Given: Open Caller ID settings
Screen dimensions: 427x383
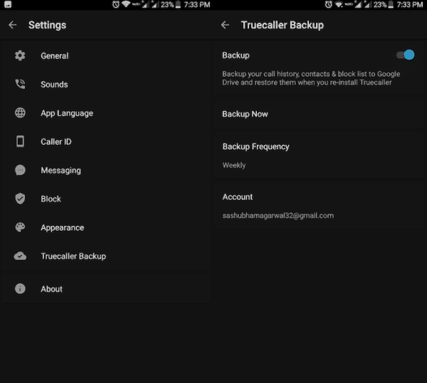Looking at the screenshot, I should (105, 141).
